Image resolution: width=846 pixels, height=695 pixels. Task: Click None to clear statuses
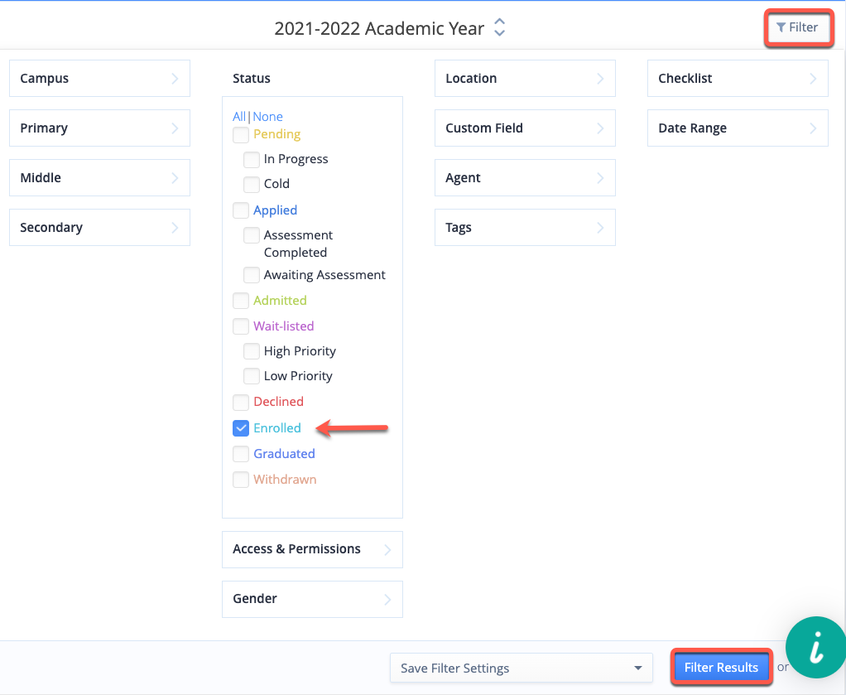[268, 117]
